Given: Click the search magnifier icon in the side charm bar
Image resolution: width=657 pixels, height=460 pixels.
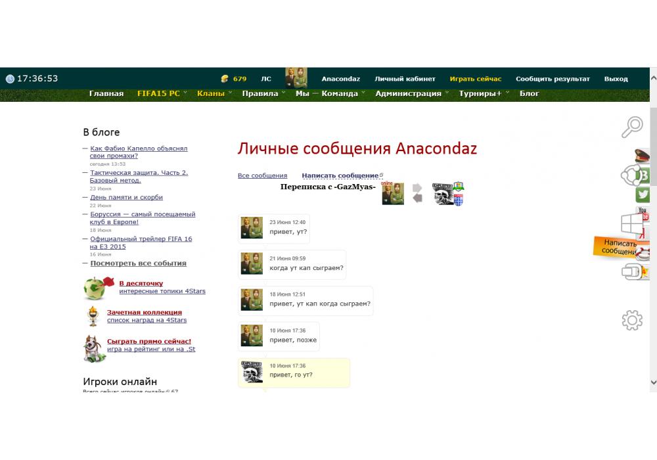Looking at the screenshot, I should coord(632,126).
